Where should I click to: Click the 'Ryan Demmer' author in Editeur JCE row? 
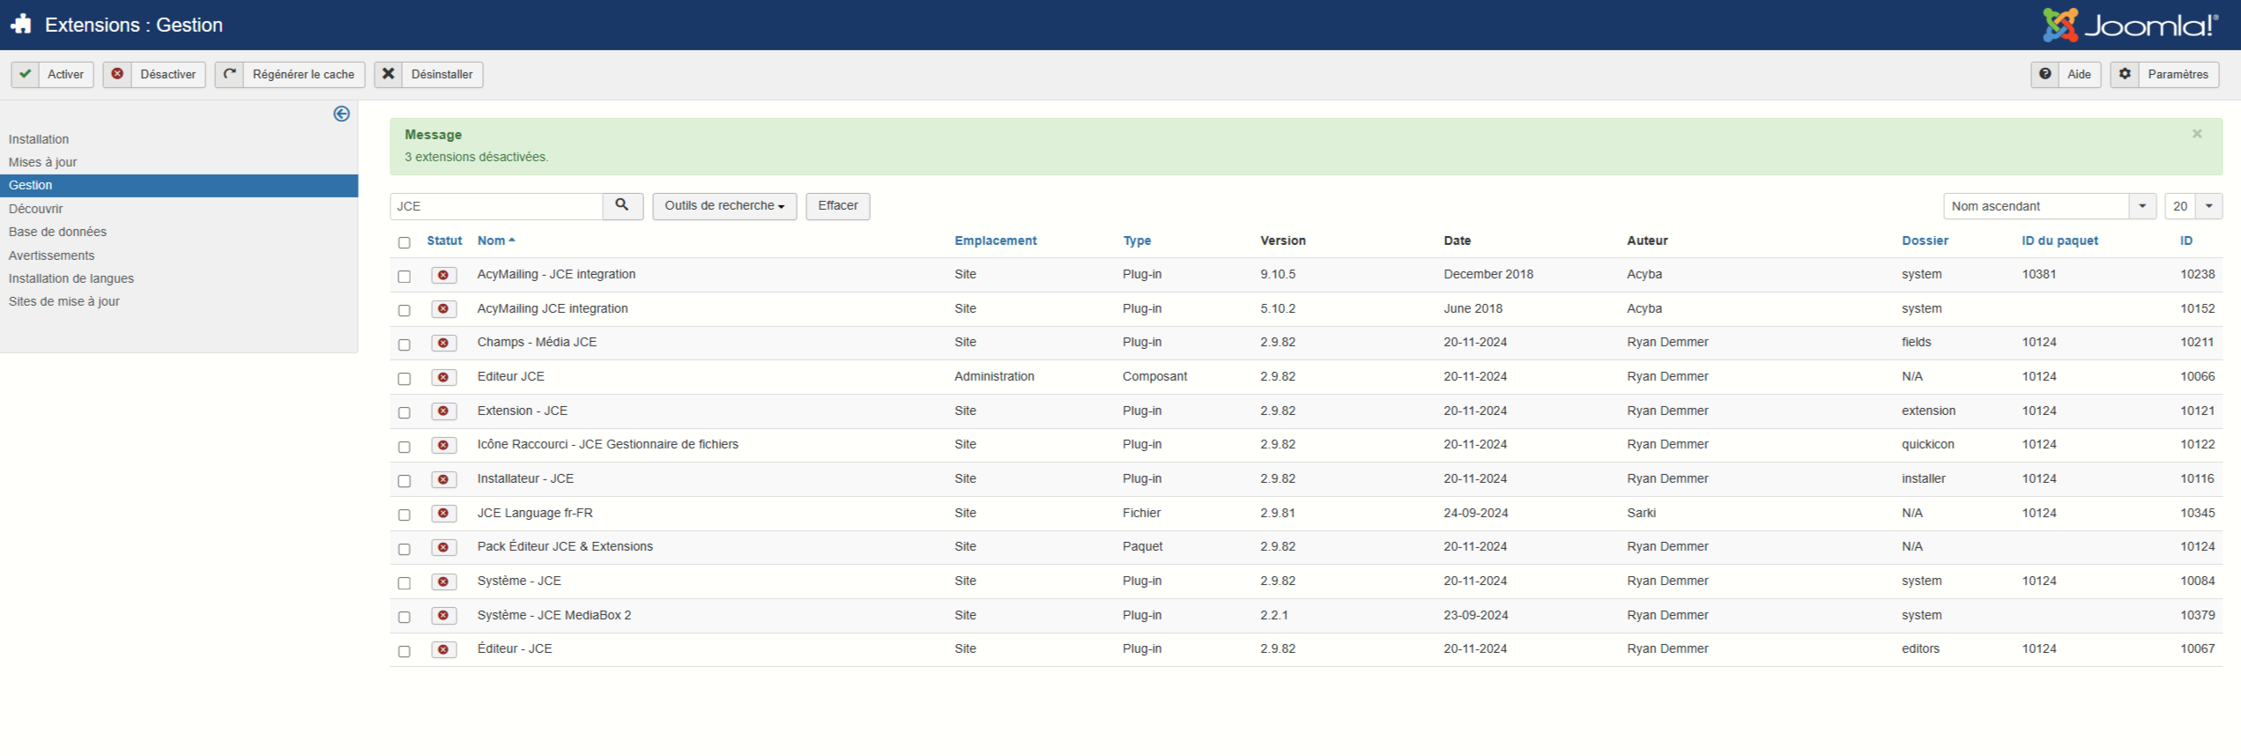(x=1667, y=376)
